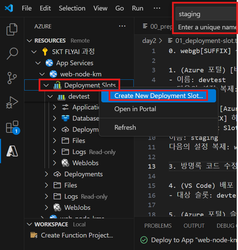Choose Create New Deployment Slot
The width and height of the screenshot is (238, 250).
tap(159, 96)
